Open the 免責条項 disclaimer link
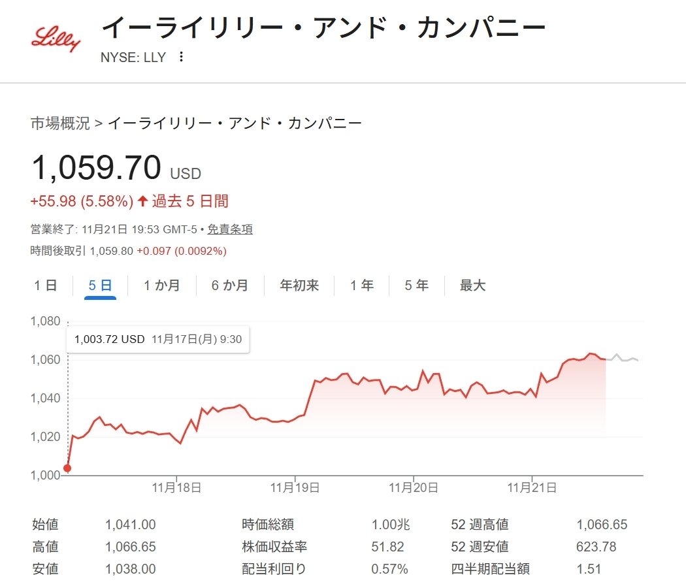The image size is (686, 588). coord(230,229)
